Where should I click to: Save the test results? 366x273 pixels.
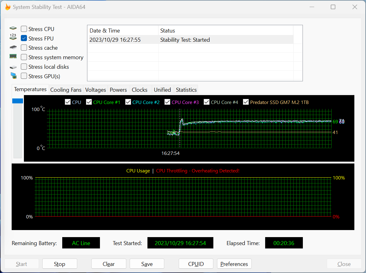[147, 264]
